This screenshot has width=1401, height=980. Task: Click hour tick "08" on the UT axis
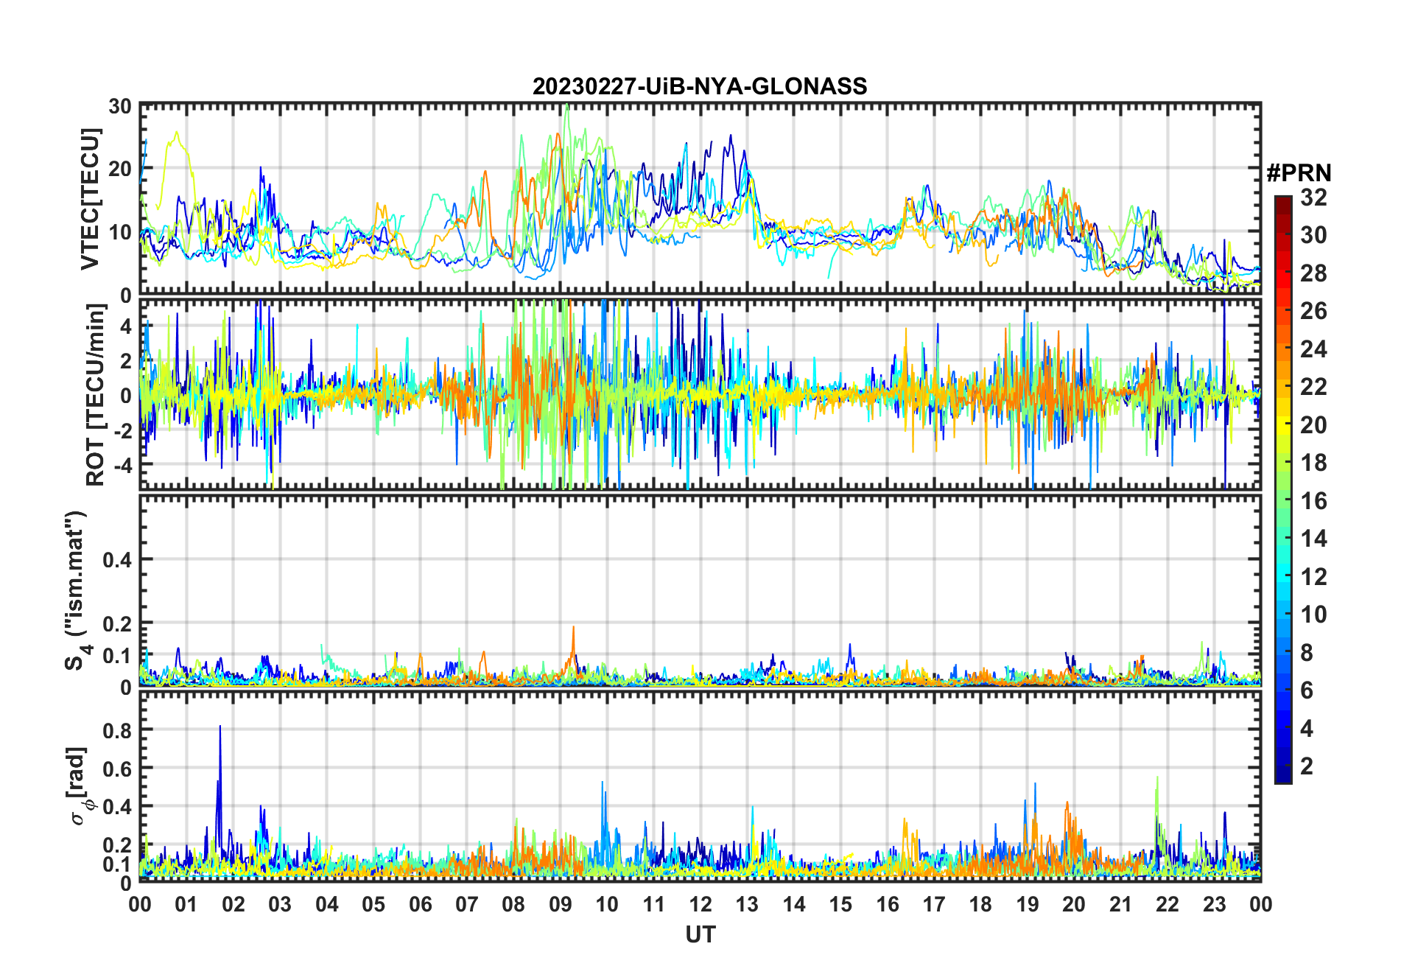(x=513, y=904)
